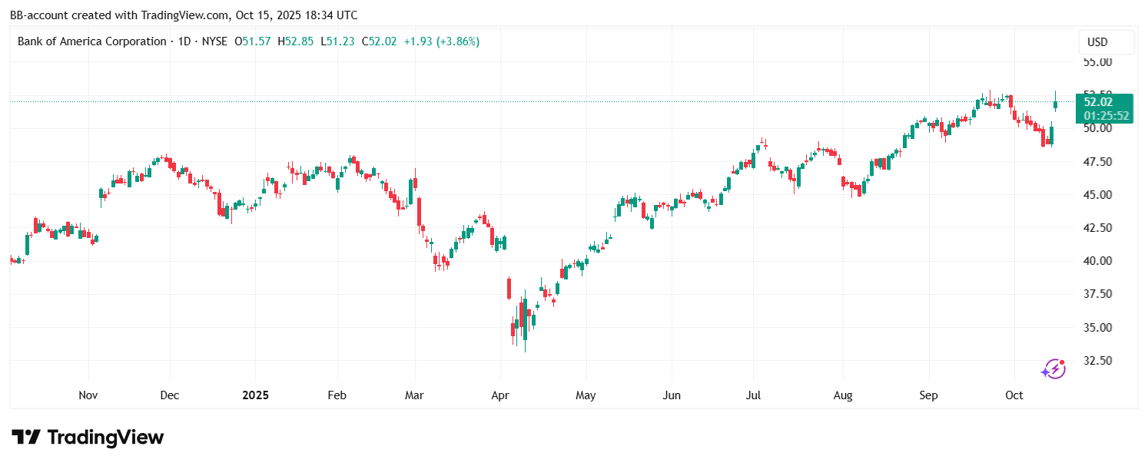
Task: Click the Jun label on time axis
Action: point(672,395)
